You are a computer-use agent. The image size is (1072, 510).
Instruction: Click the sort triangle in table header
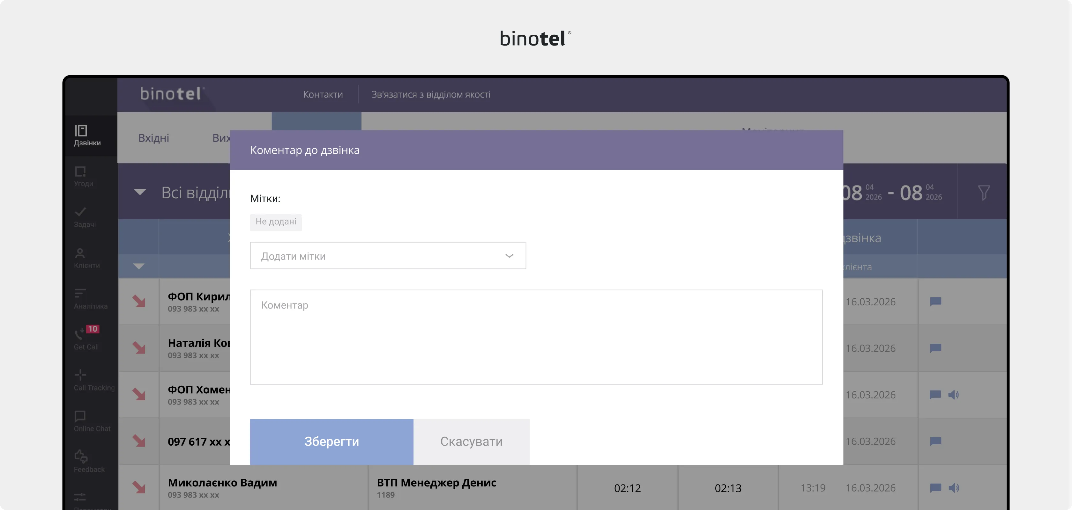click(138, 266)
